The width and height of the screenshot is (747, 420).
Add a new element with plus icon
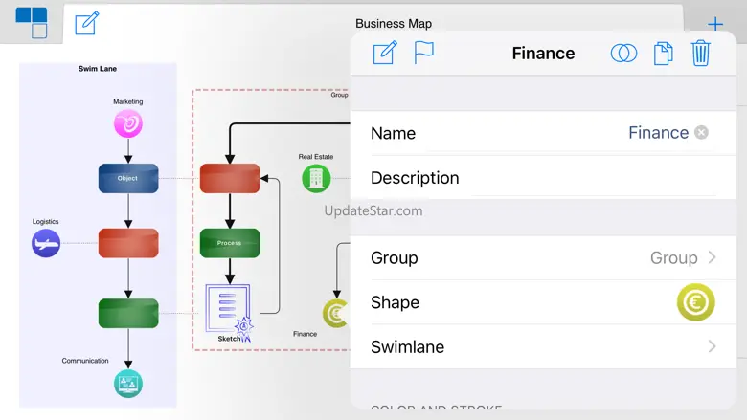pyautogui.click(x=714, y=24)
